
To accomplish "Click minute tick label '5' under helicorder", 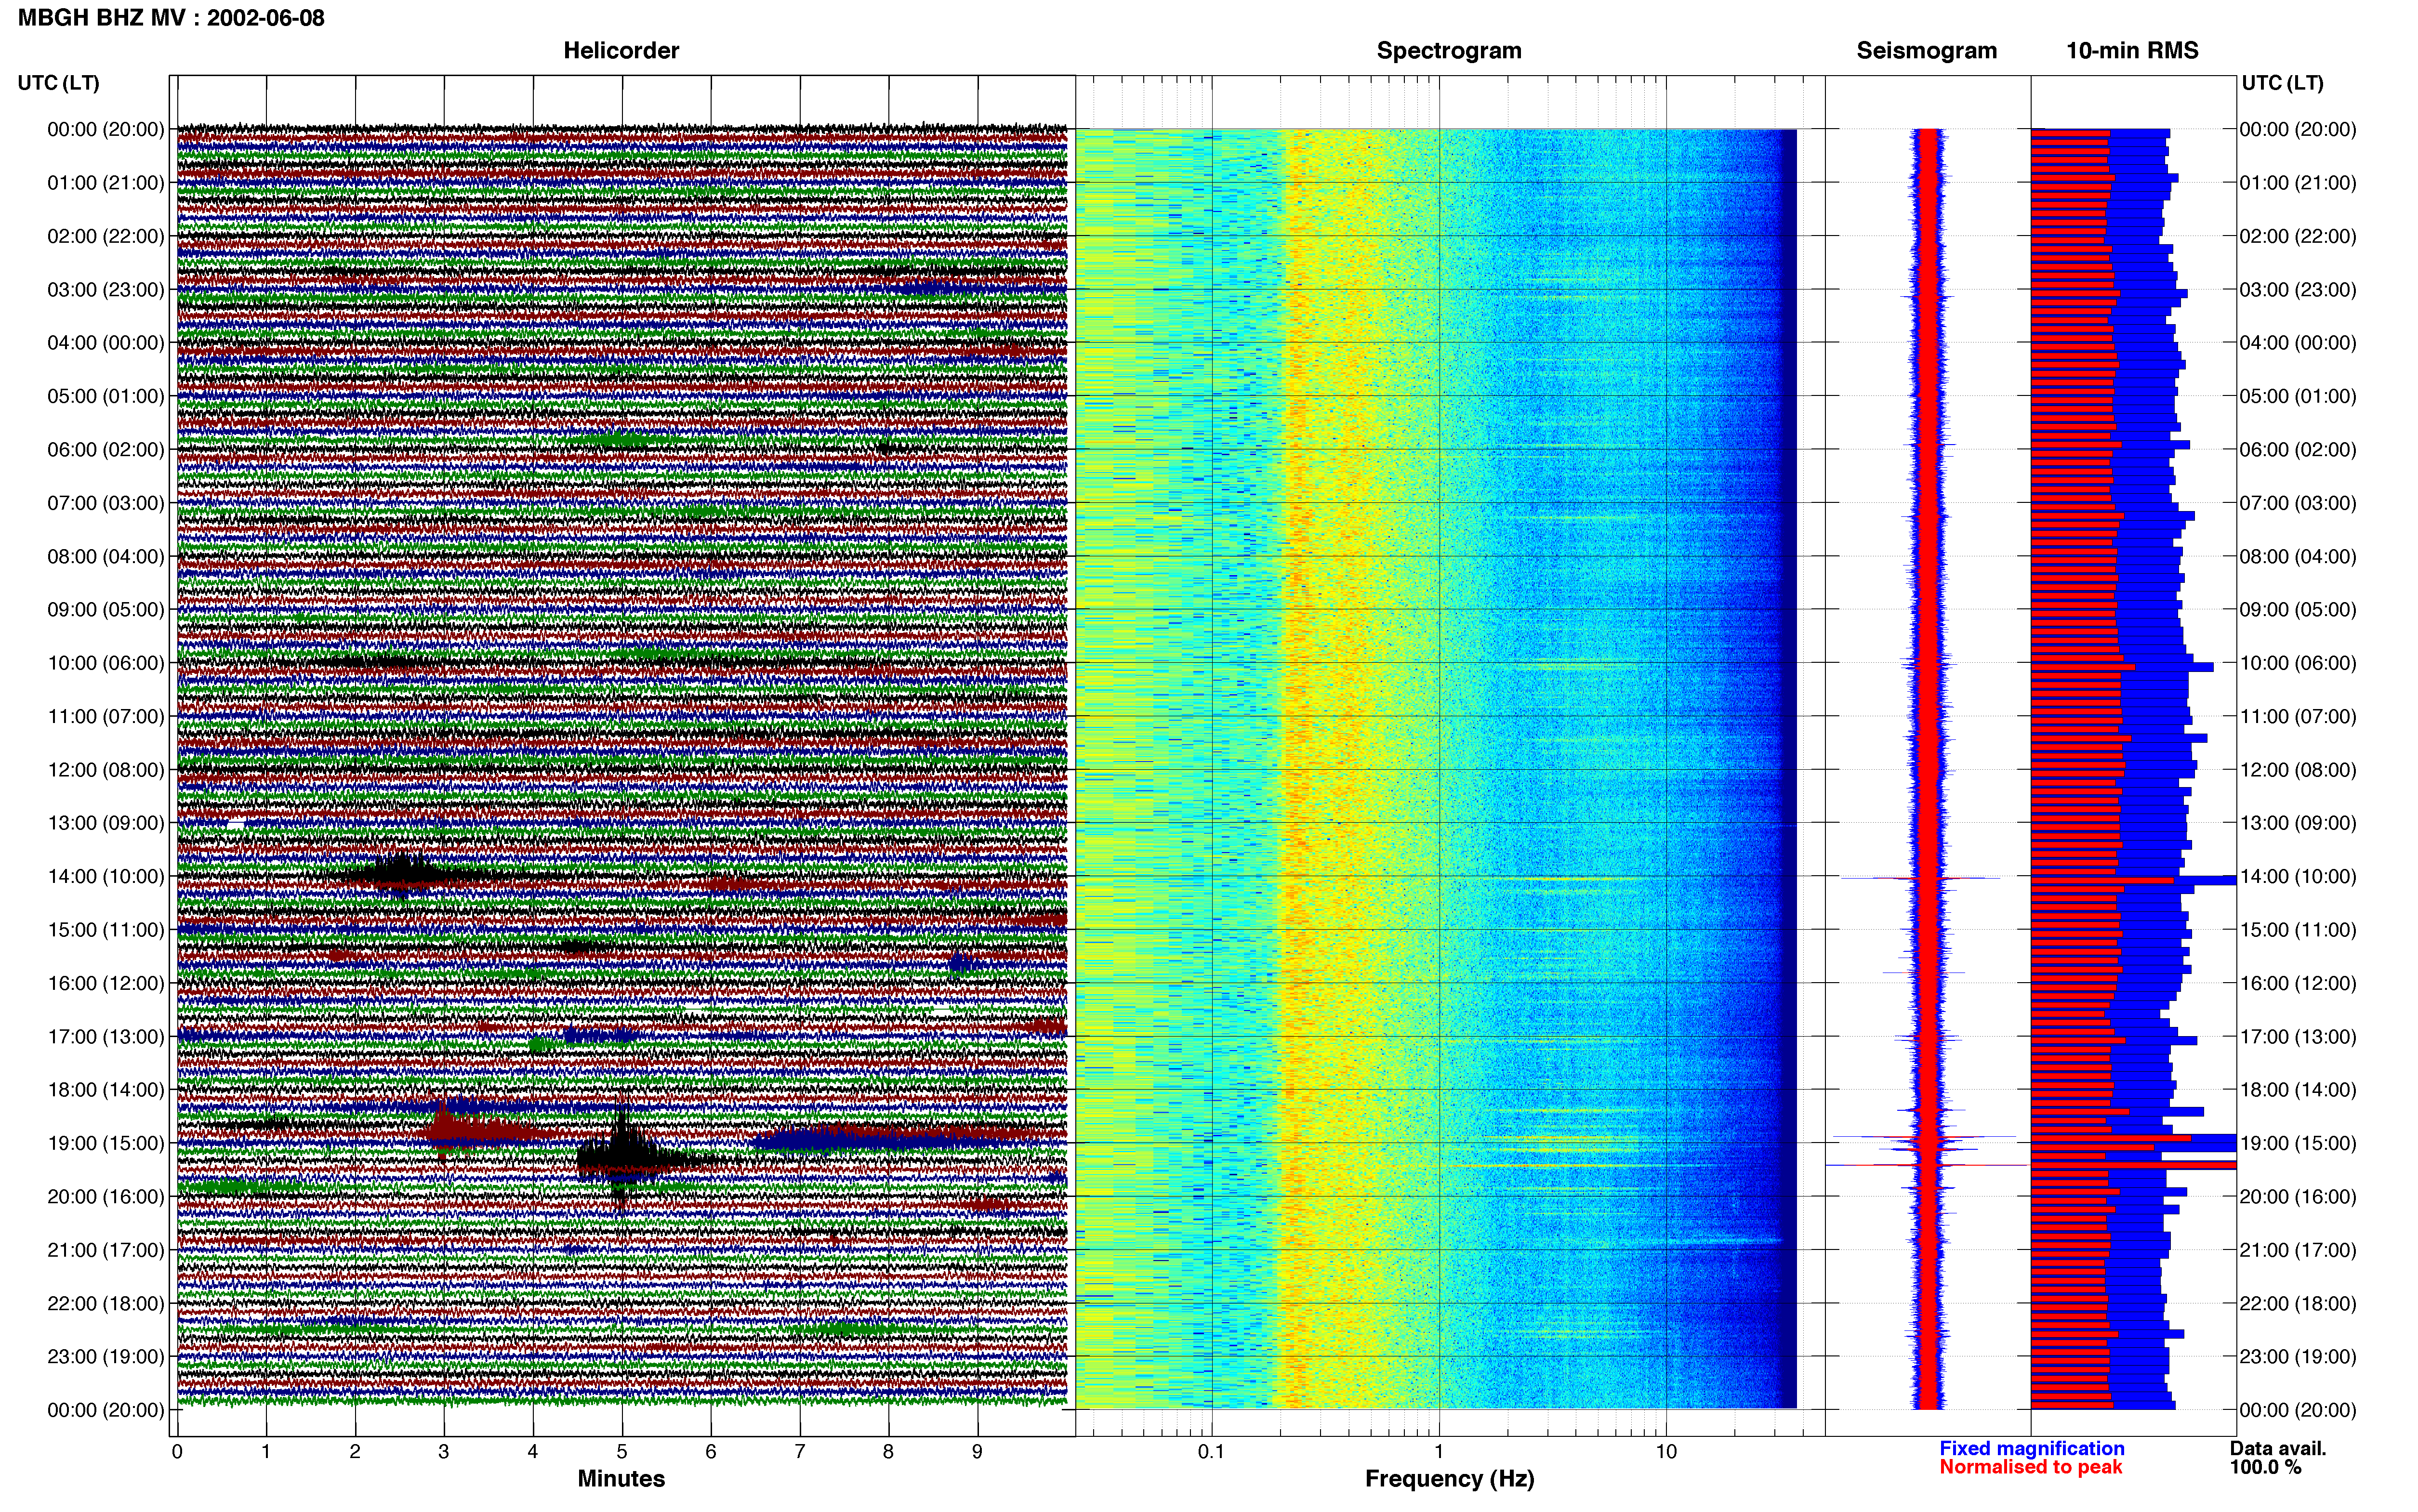I will click(x=622, y=1451).
